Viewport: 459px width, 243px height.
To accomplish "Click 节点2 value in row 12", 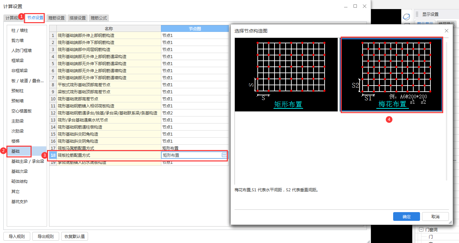I will 195,113.
